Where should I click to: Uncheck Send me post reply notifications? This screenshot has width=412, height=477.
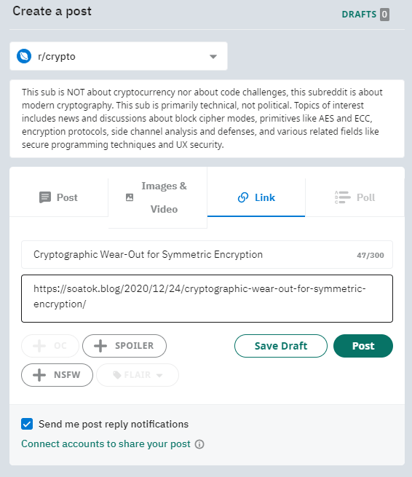(x=27, y=424)
